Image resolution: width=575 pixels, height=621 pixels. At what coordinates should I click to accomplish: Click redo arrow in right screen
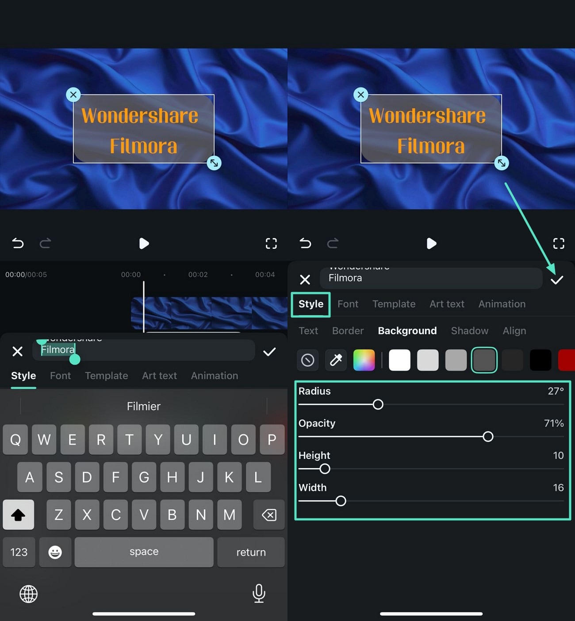(x=333, y=243)
